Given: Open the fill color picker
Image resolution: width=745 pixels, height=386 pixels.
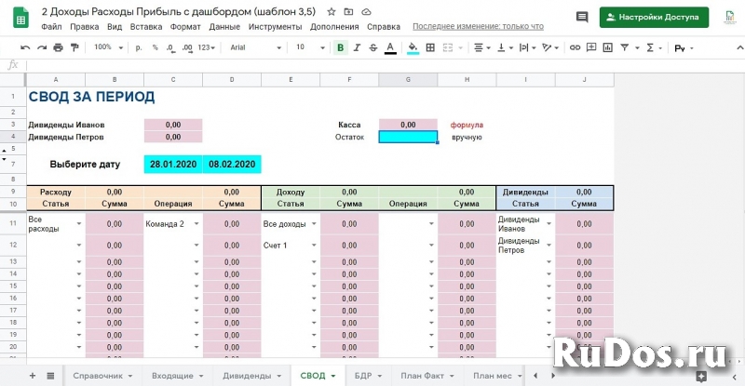Looking at the screenshot, I should tap(413, 47).
